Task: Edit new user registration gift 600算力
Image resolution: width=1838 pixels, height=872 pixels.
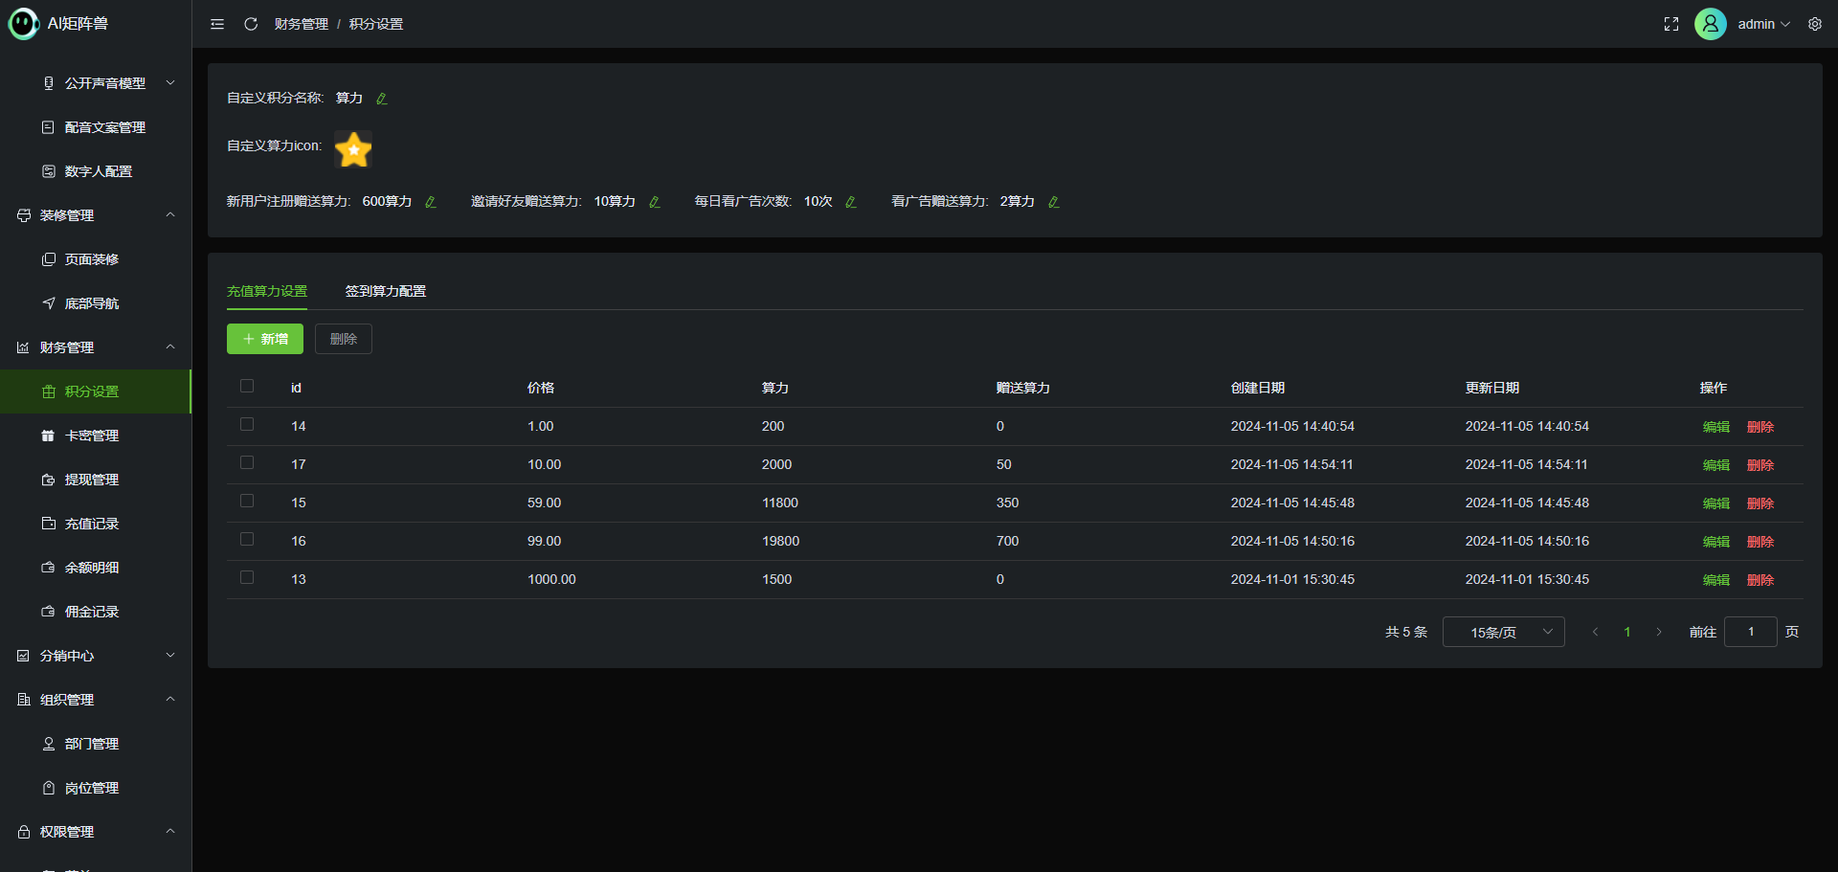Action: point(431,202)
